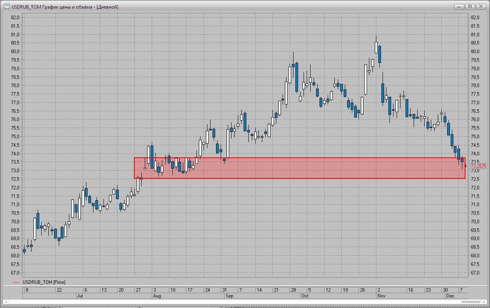The image size is (490, 308).
Task: Click the red line marker beside the USDRUB_TOM legend
Action: pos(16,282)
